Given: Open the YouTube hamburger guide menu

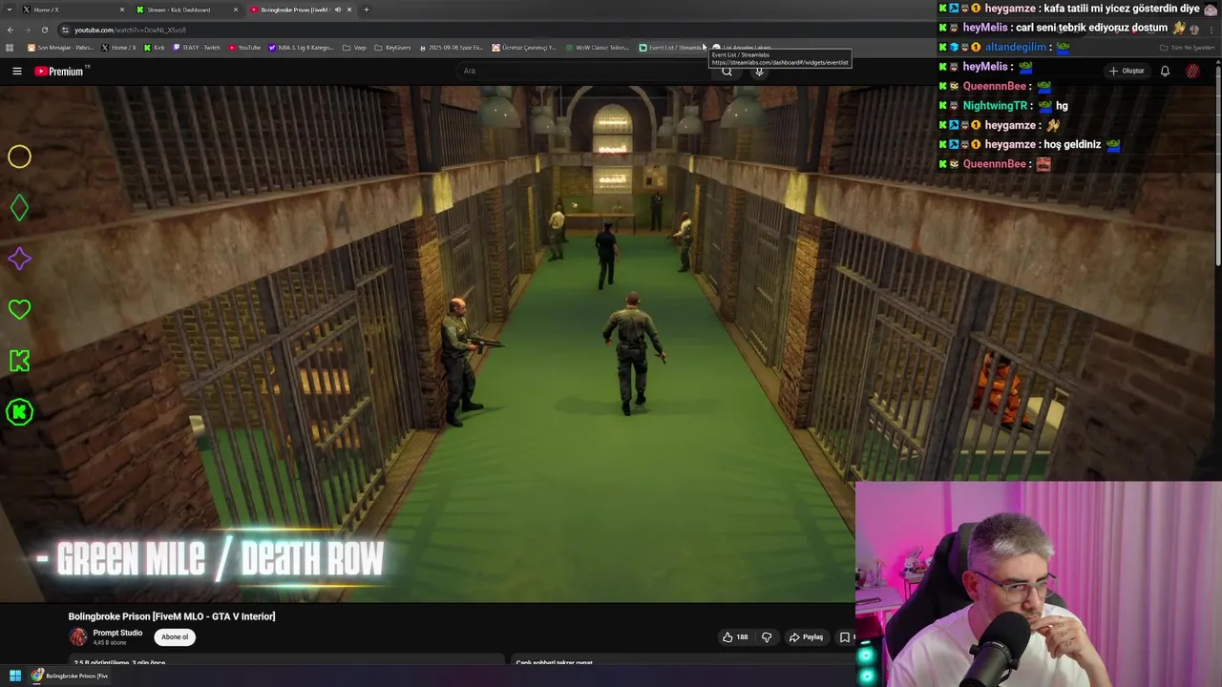Looking at the screenshot, I should [x=16, y=71].
